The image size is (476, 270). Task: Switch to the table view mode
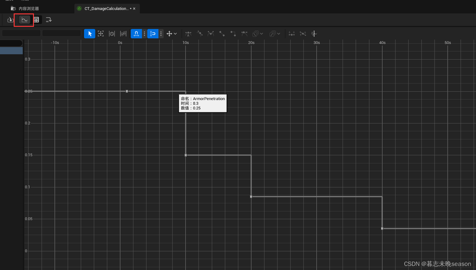pyautogui.click(x=36, y=20)
